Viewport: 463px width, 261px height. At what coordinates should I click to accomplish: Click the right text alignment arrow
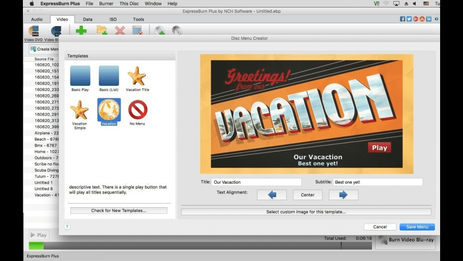[x=343, y=195]
